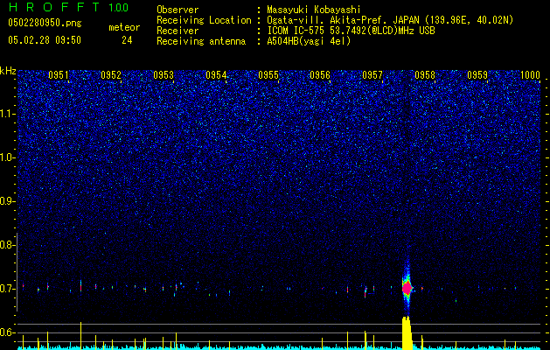Select the Ogata-vill. Akita-Pref. JAPAN location text
This screenshot has height=350, width=550.
(x=390, y=20)
